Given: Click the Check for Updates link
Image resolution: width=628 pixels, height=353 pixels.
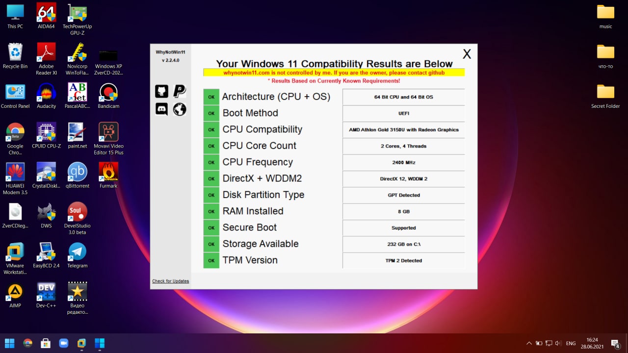Looking at the screenshot, I should pos(170,281).
